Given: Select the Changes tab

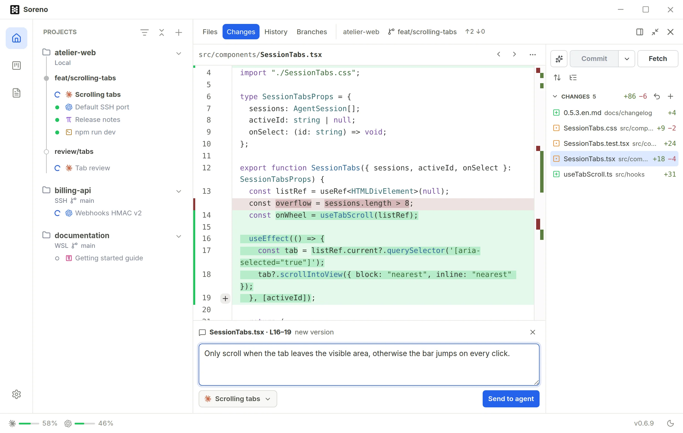Looking at the screenshot, I should tap(241, 32).
